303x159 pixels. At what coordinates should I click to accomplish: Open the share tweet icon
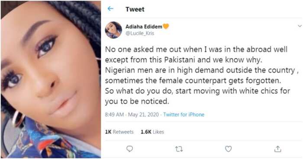[278, 149]
